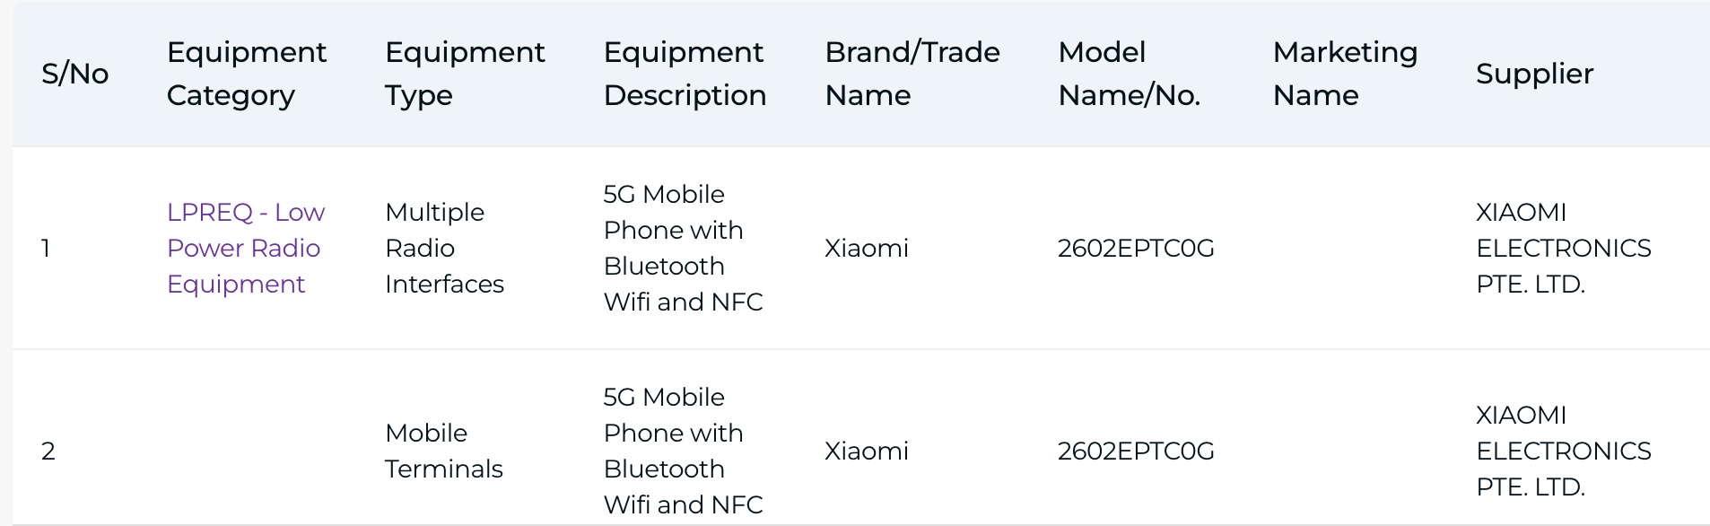Viewport: 1710px width, 526px height.
Task: Click the Supplier column header
Action: 1534,74
